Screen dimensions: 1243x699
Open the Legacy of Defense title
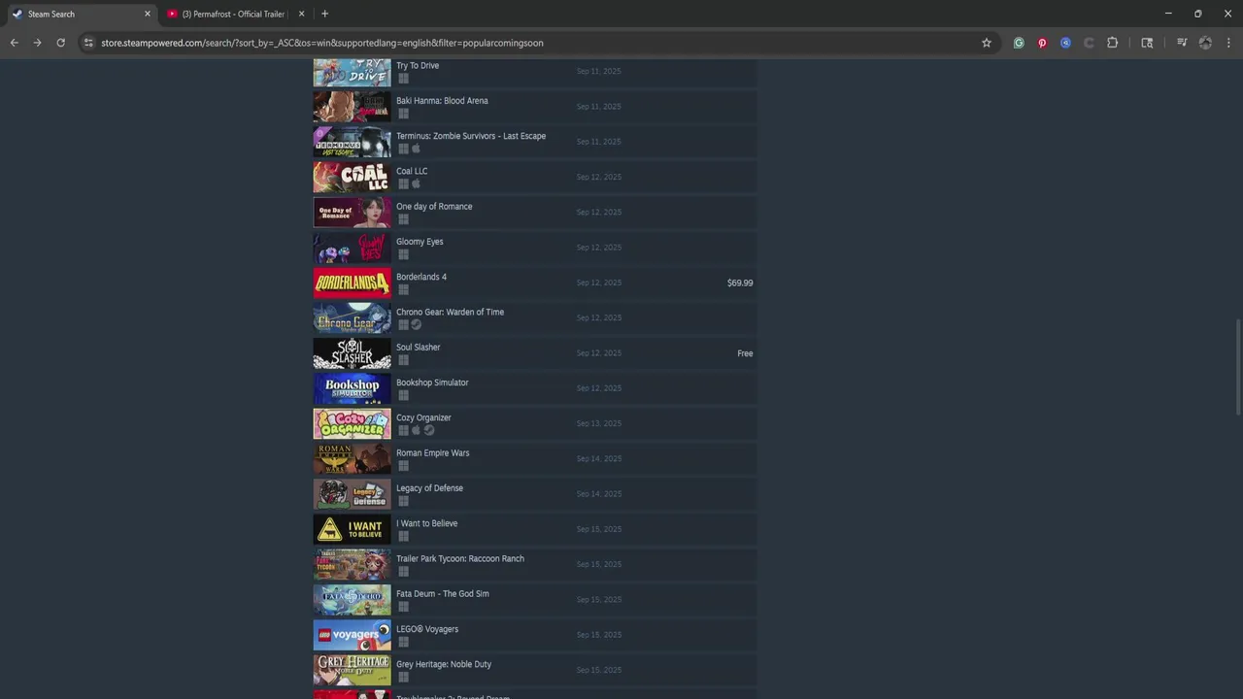click(x=429, y=488)
